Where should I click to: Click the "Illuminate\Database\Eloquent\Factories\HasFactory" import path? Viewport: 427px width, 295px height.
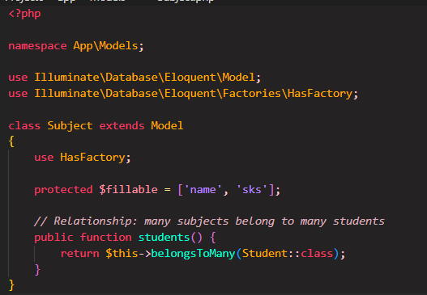click(193, 94)
